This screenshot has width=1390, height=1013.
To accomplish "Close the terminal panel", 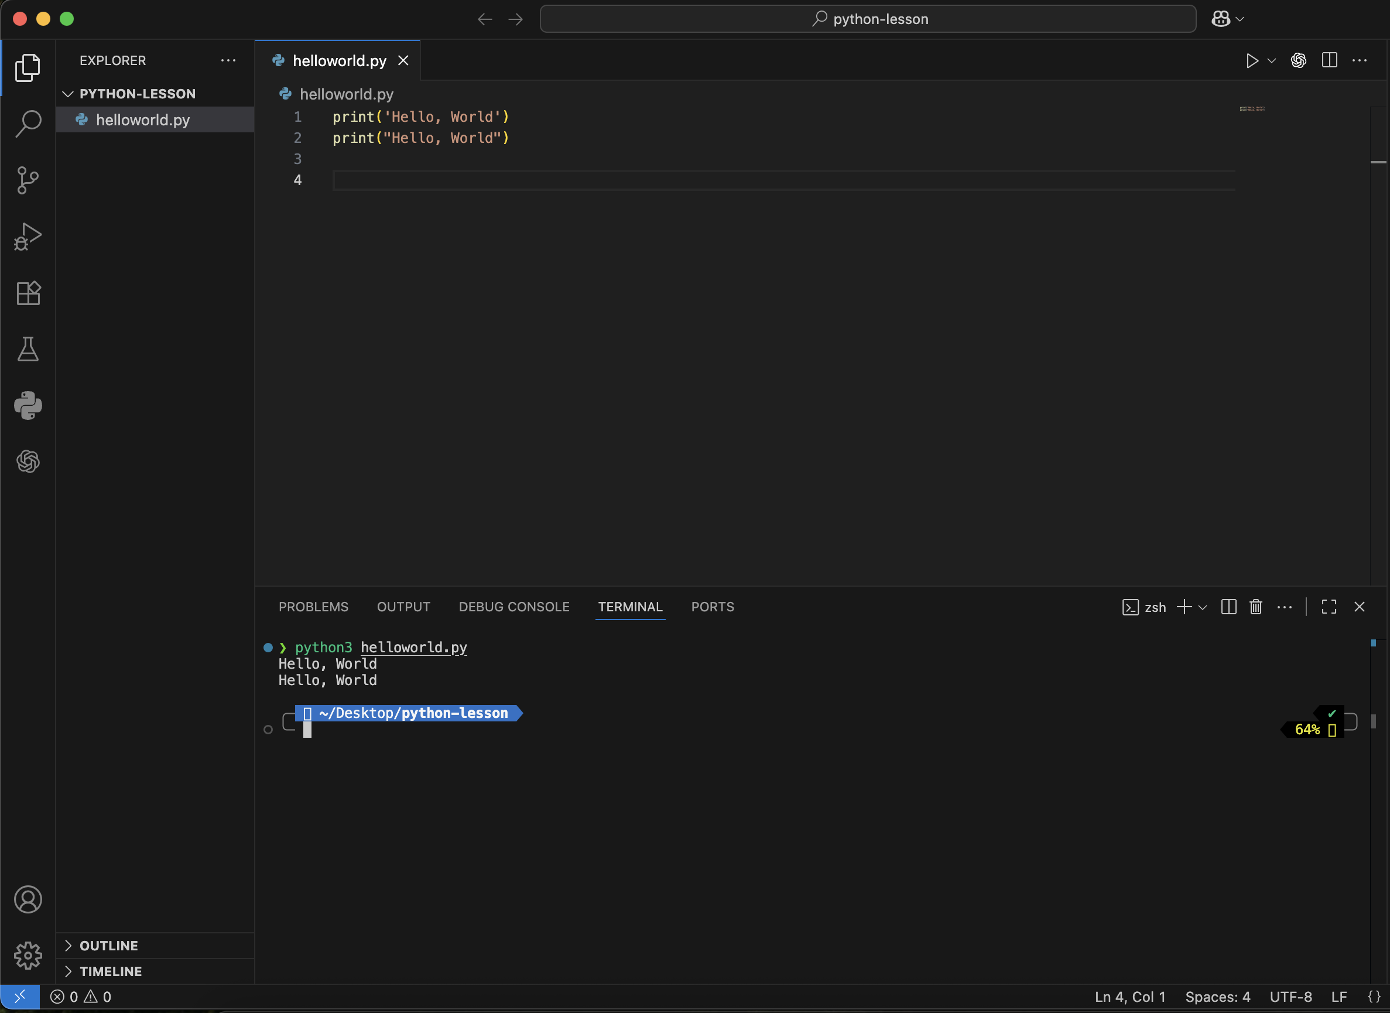I will click(x=1360, y=607).
